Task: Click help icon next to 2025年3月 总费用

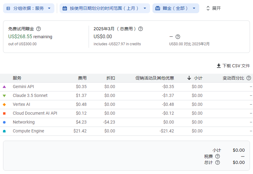Action: tap(141, 29)
